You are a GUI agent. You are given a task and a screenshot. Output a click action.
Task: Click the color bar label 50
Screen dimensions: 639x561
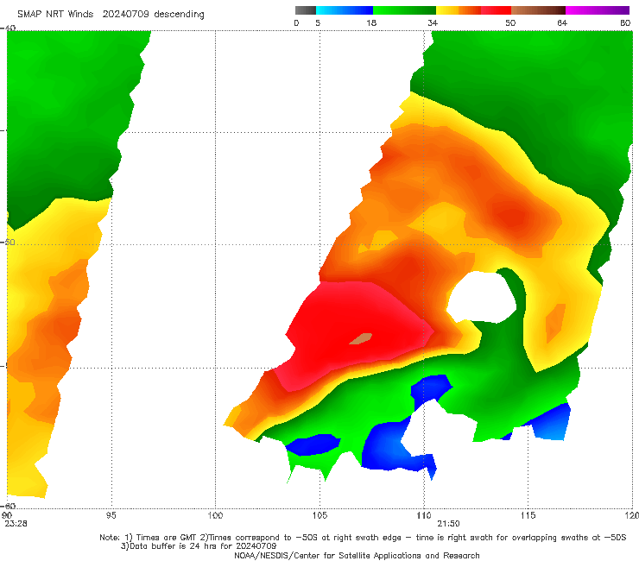510,22
